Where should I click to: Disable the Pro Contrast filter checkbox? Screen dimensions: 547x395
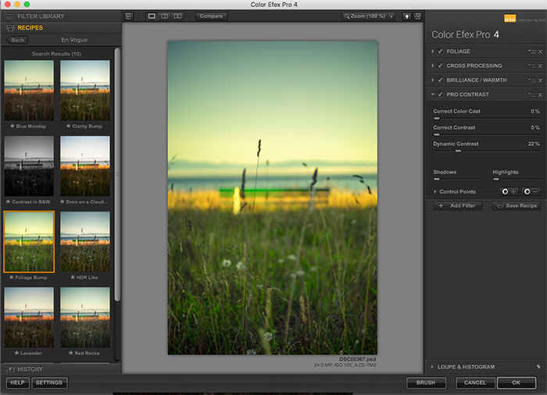[x=441, y=94]
